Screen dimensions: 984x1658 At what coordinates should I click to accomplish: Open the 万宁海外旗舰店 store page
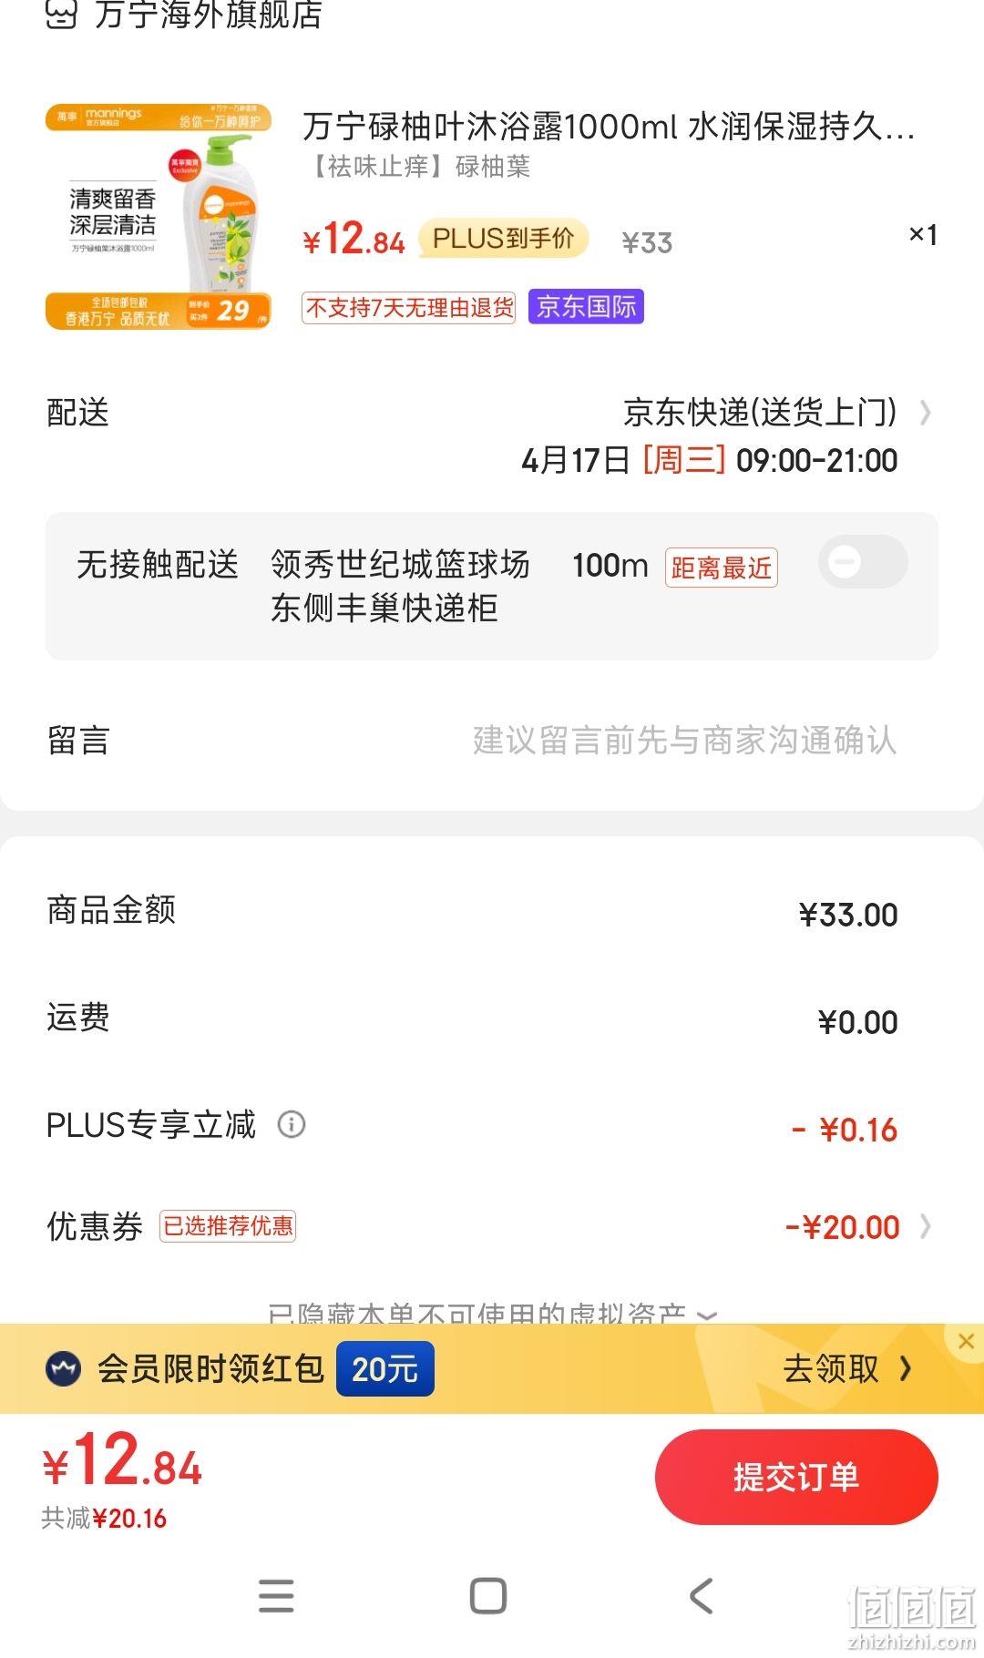[x=208, y=15]
